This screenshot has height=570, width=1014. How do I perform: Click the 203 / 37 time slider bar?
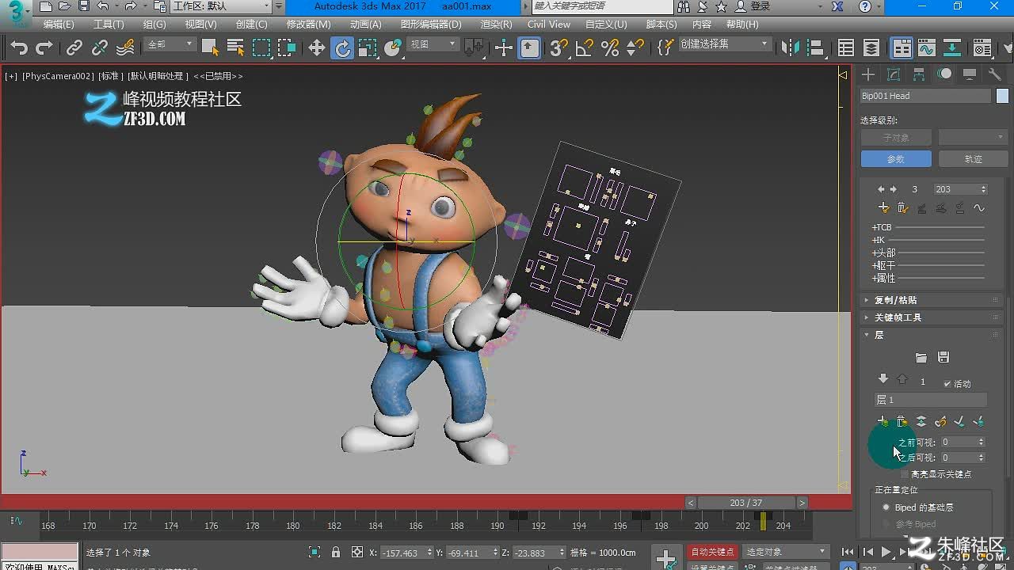click(746, 503)
